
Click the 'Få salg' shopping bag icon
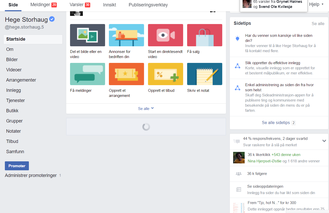click(205, 35)
